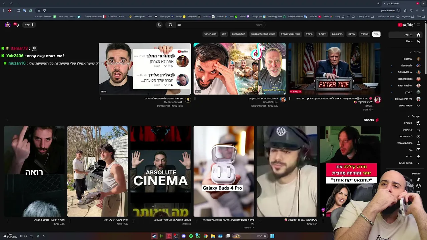Open the Shorts shelf options menu
This screenshot has height=240, width=427.
[7, 120]
